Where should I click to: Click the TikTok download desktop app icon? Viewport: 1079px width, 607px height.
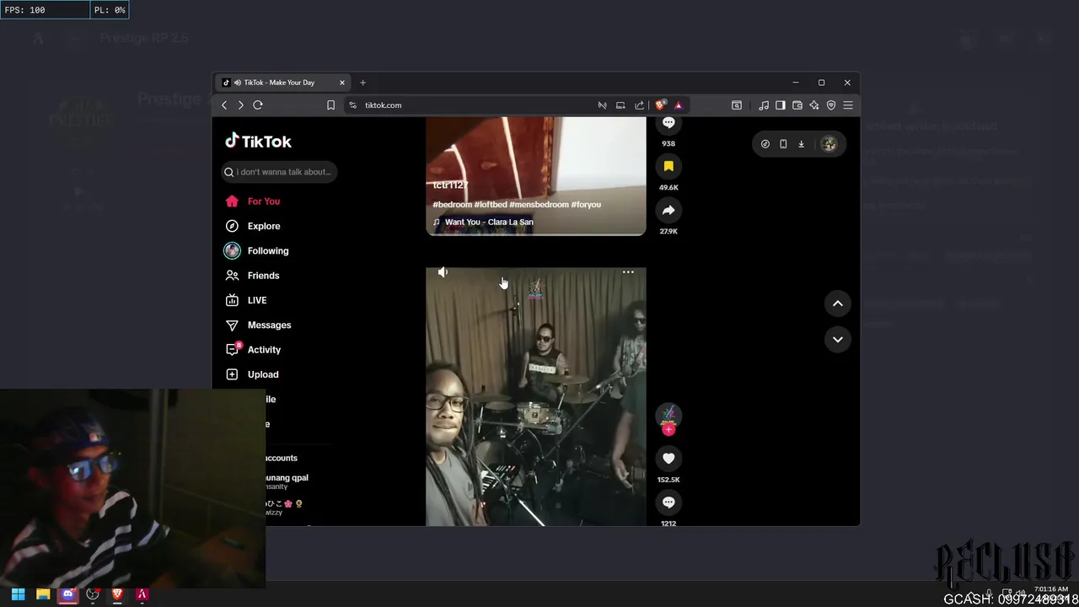pyautogui.click(x=801, y=144)
